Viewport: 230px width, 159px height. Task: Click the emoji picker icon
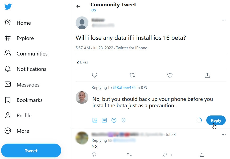(114, 120)
